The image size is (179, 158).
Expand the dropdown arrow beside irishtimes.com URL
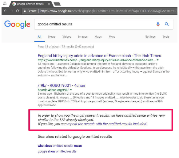tap(158, 60)
